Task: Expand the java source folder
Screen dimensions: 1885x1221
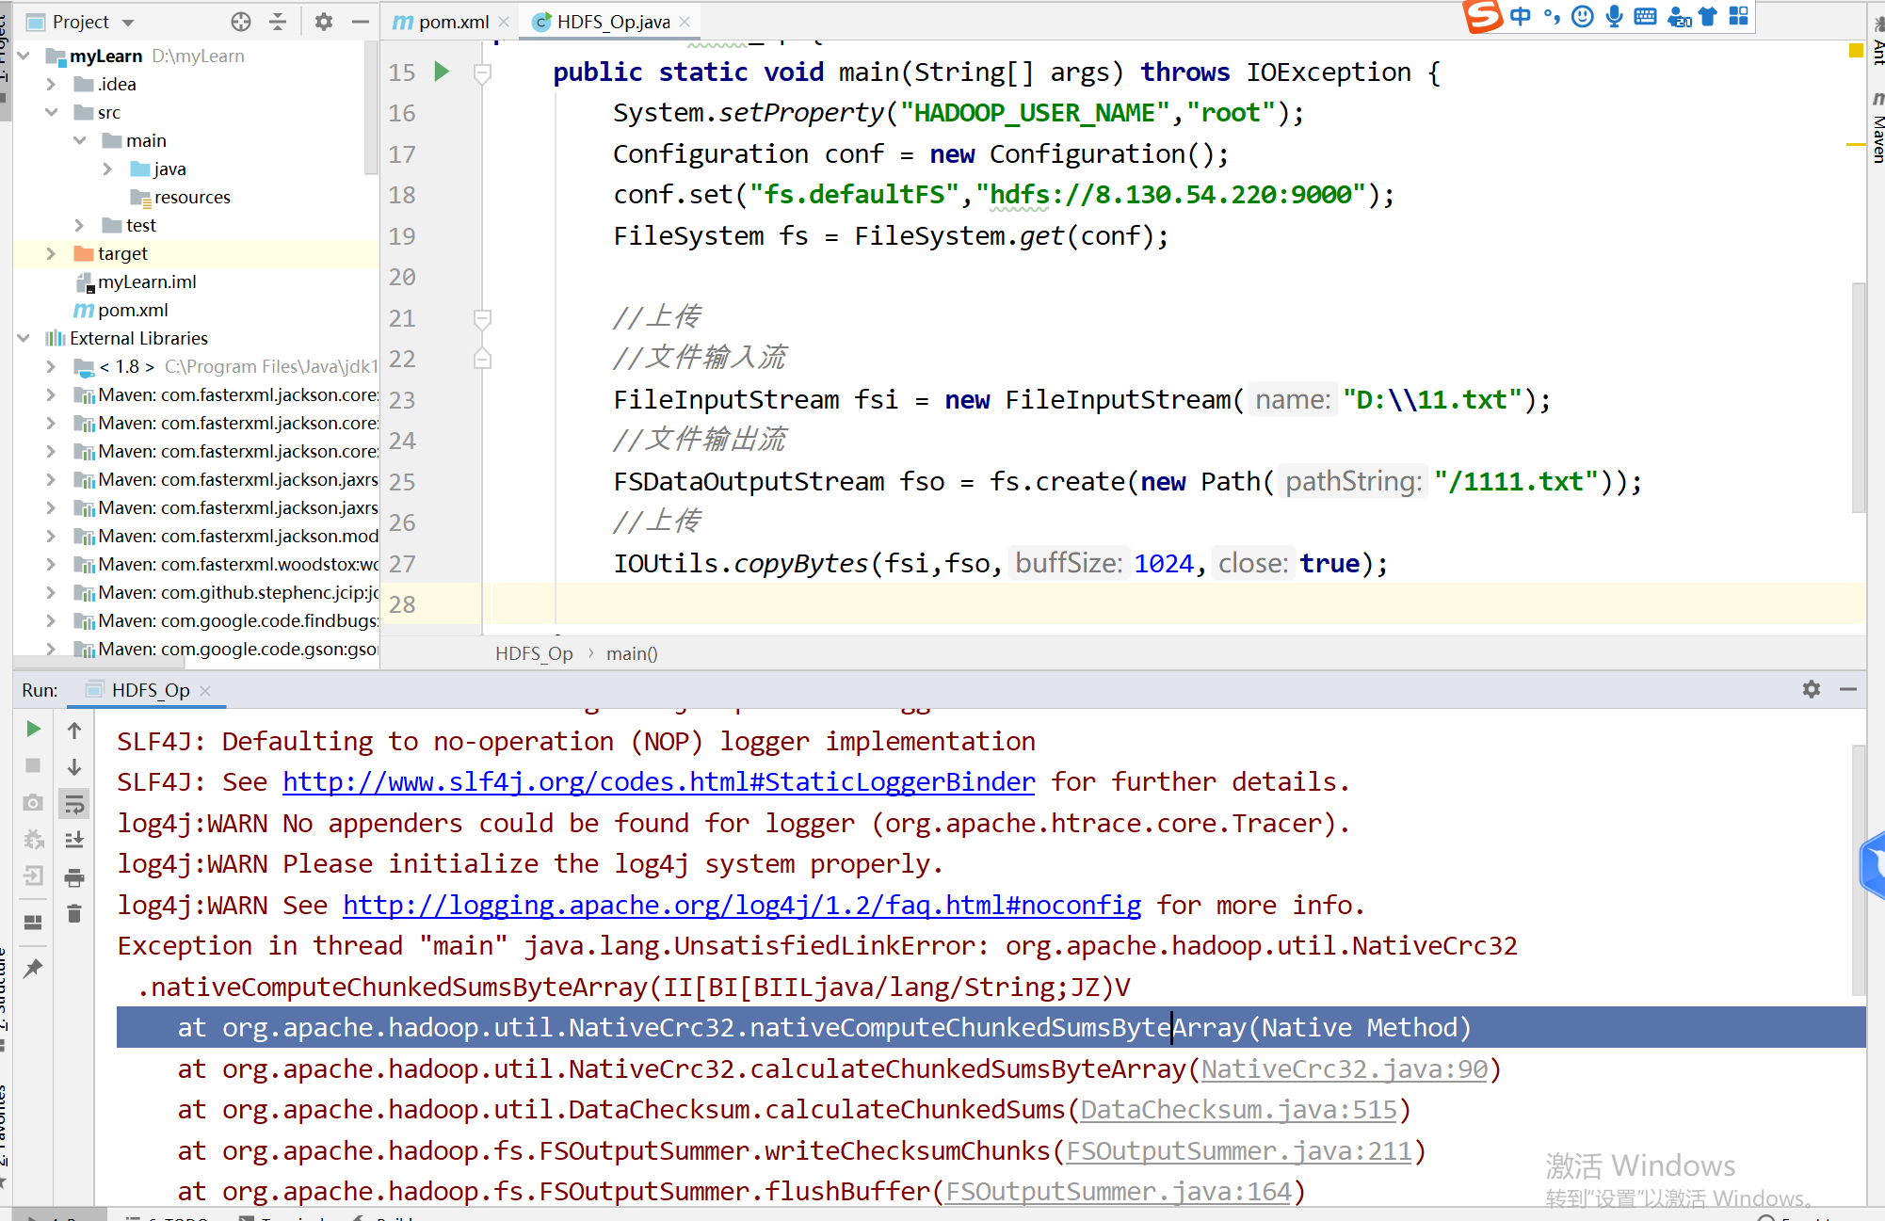Action: coord(108,169)
